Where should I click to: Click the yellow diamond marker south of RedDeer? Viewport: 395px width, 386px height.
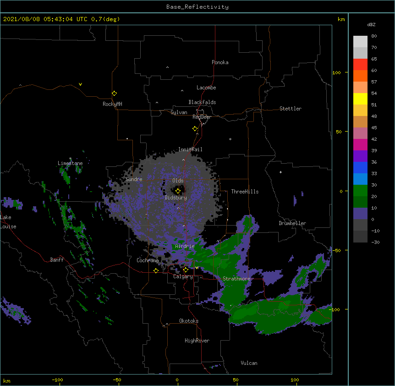pos(195,129)
